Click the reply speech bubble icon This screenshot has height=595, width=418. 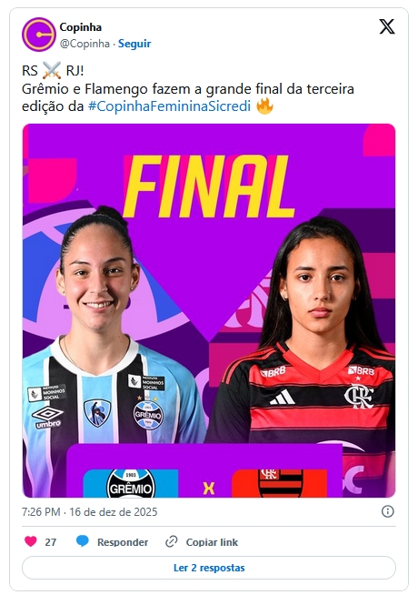(82, 541)
